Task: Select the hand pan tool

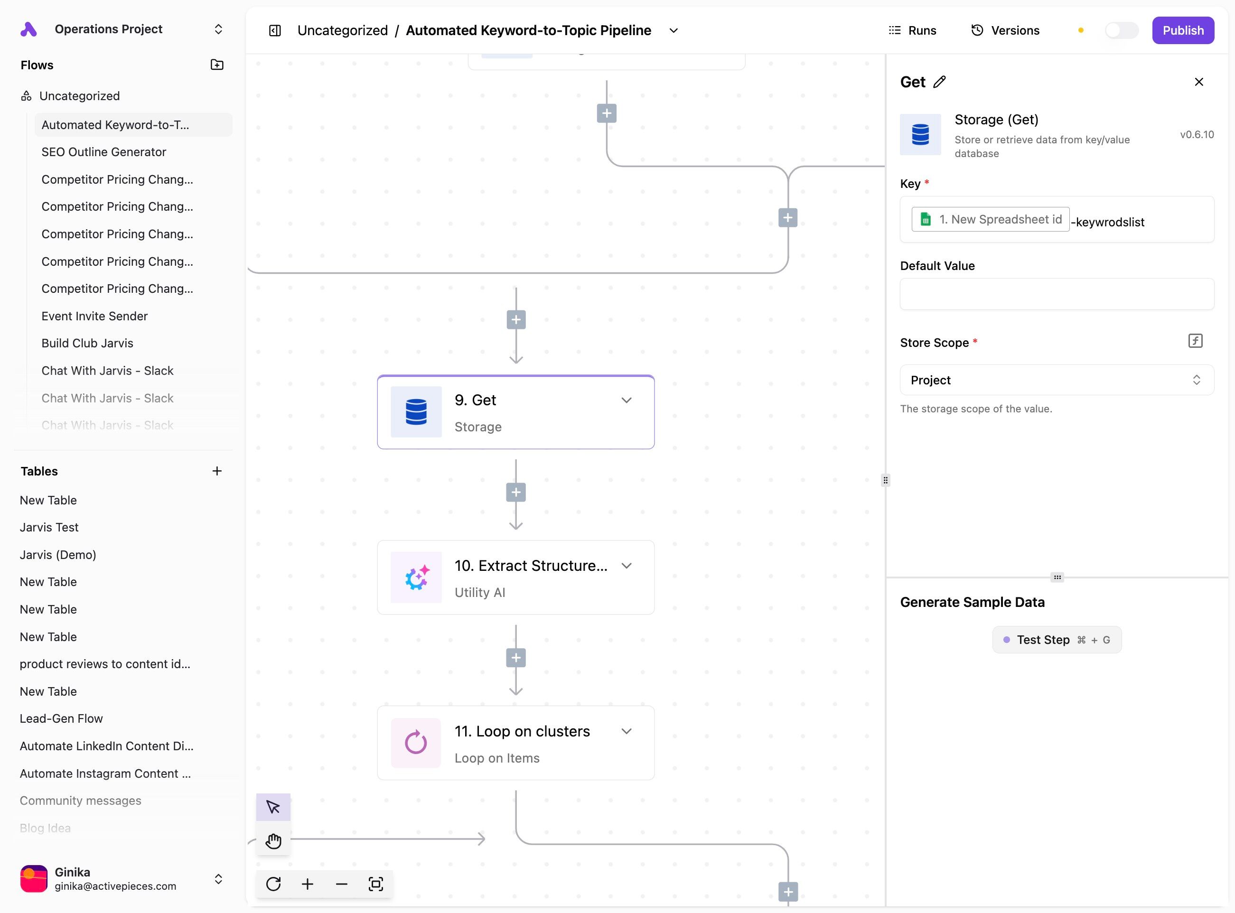Action: [x=273, y=841]
